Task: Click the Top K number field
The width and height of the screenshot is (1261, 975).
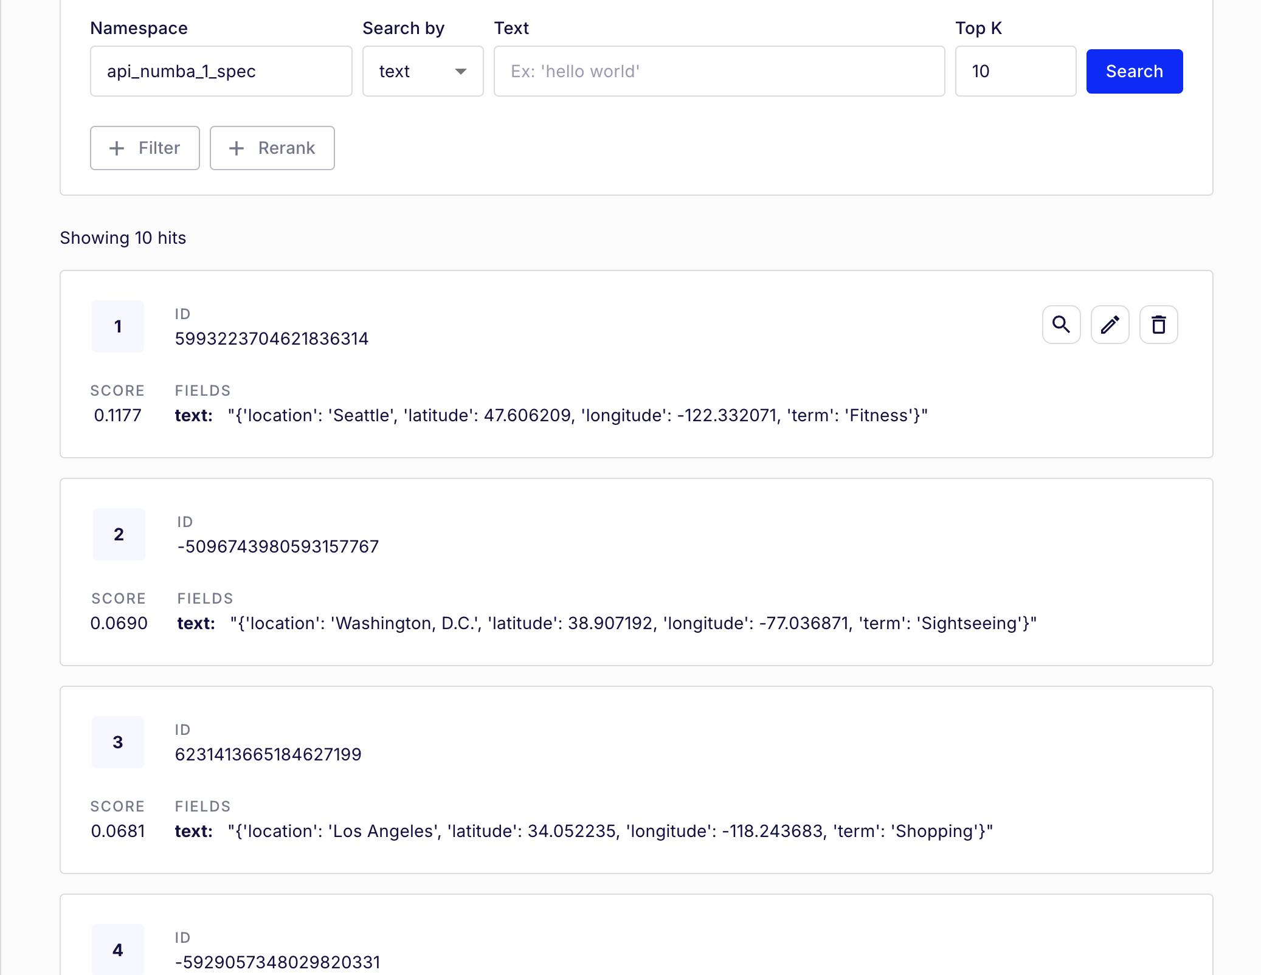Action: [x=1015, y=72]
